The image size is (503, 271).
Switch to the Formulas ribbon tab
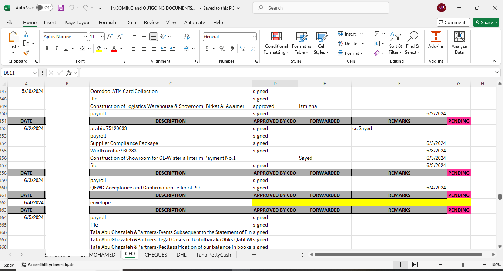[108, 22]
